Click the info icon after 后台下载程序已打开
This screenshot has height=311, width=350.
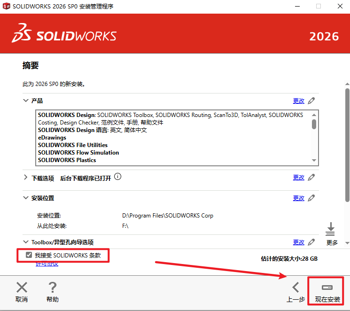coord(118,177)
